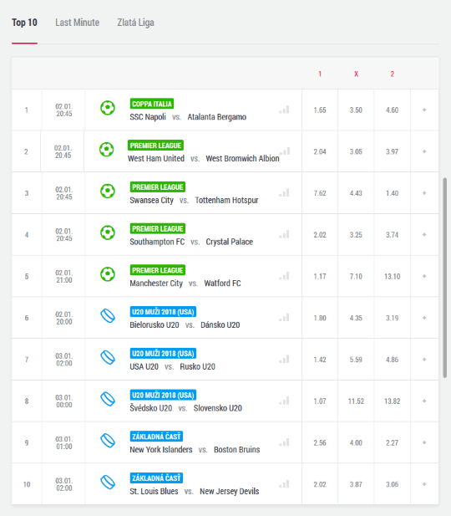Open statistics bars icon for Manchester City match
This screenshot has width=451, height=516.
[x=284, y=276]
